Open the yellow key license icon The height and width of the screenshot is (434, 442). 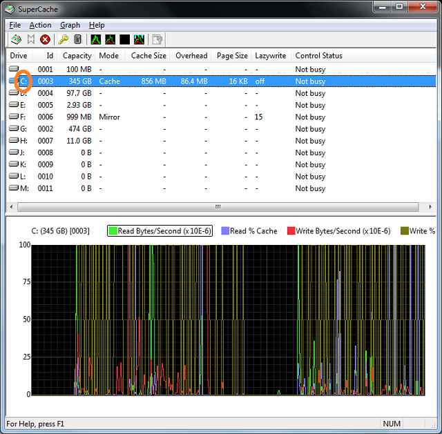63,39
